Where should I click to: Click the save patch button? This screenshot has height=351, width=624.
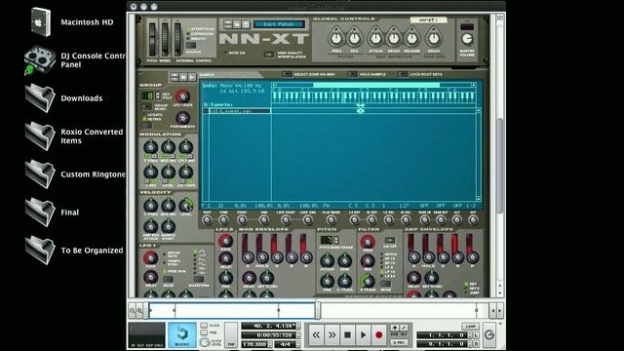point(246,24)
